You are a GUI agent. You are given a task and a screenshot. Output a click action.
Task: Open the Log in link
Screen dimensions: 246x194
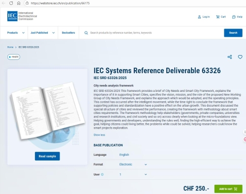(206, 17)
